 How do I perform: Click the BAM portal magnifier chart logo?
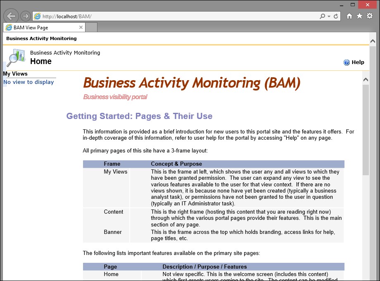point(16,57)
